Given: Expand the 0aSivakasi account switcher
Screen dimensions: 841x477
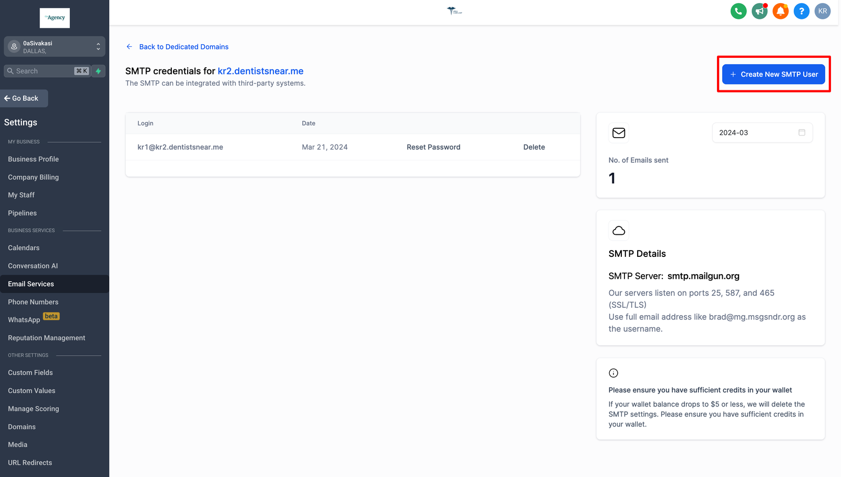Looking at the screenshot, I should pyautogui.click(x=55, y=47).
